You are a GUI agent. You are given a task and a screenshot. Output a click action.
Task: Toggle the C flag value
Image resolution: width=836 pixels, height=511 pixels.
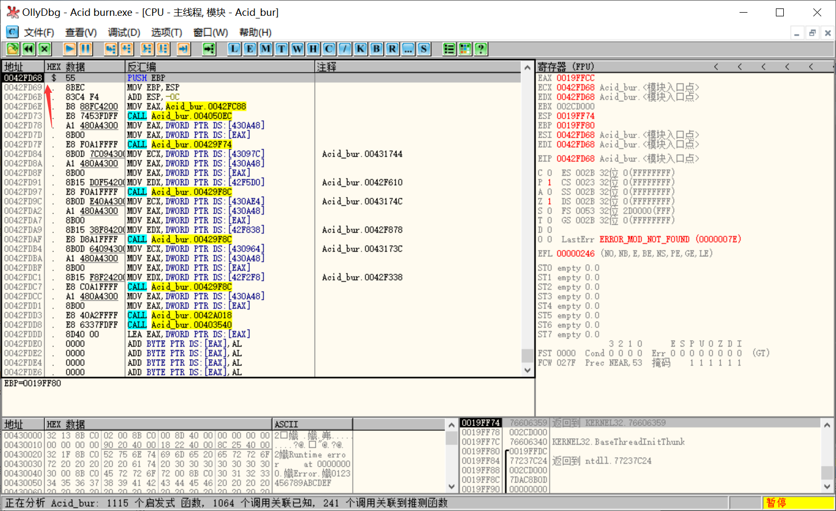(549, 173)
